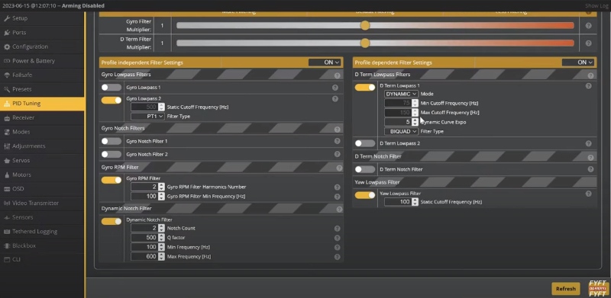Click the Presets wrench icon
The width and height of the screenshot is (611, 298).
pos(7,89)
